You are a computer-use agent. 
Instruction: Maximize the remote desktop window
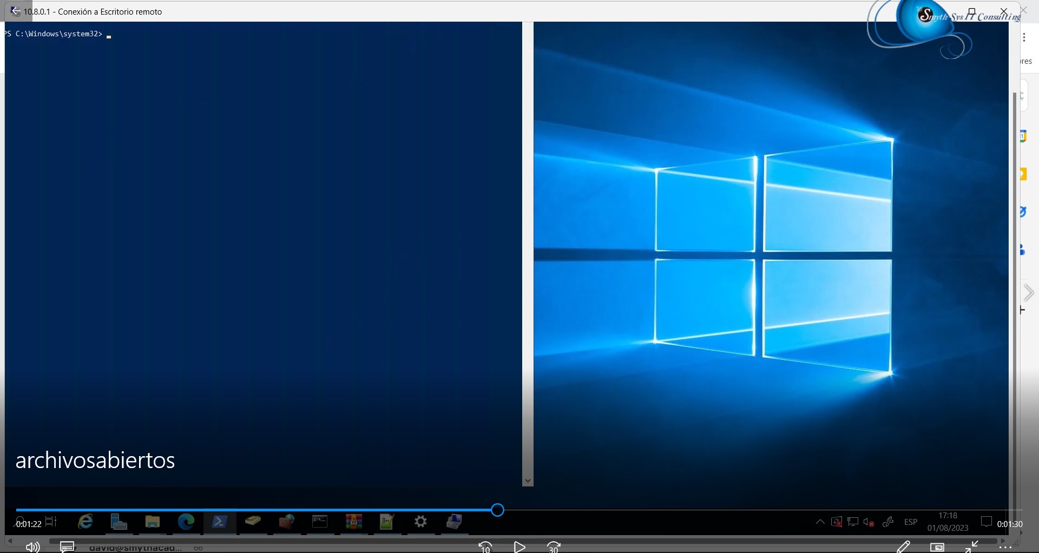pyautogui.click(x=972, y=11)
